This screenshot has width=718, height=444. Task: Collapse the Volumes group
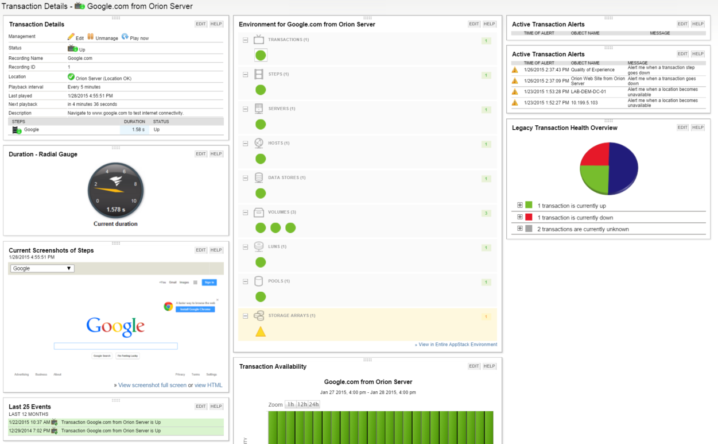246,213
